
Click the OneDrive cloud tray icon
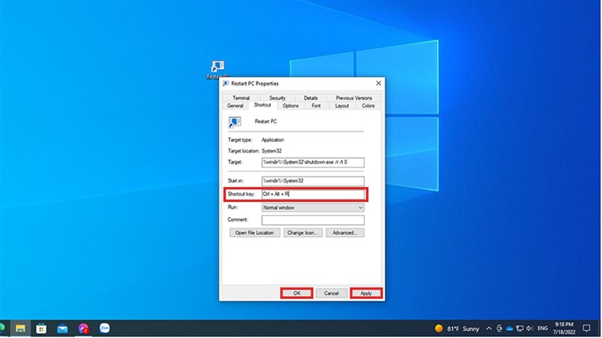pyautogui.click(x=509, y=328)
